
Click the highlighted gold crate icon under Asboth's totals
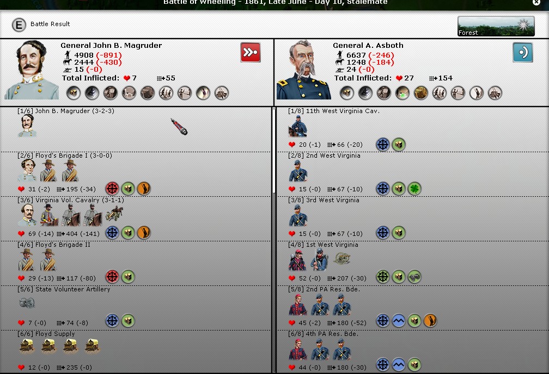421,93
